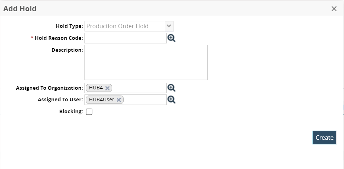Close the Add Hold dialog
The image size is (344, 169).
334,9
